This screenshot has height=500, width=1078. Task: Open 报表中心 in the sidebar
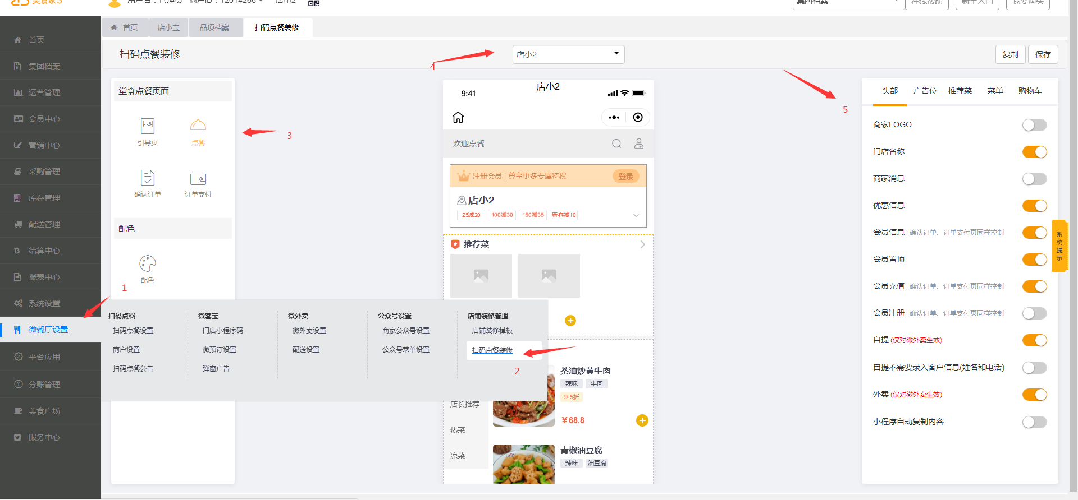(51, 277)
